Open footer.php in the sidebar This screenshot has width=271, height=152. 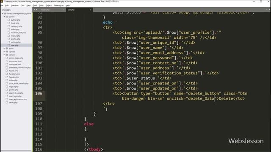(x=14, y=71)
